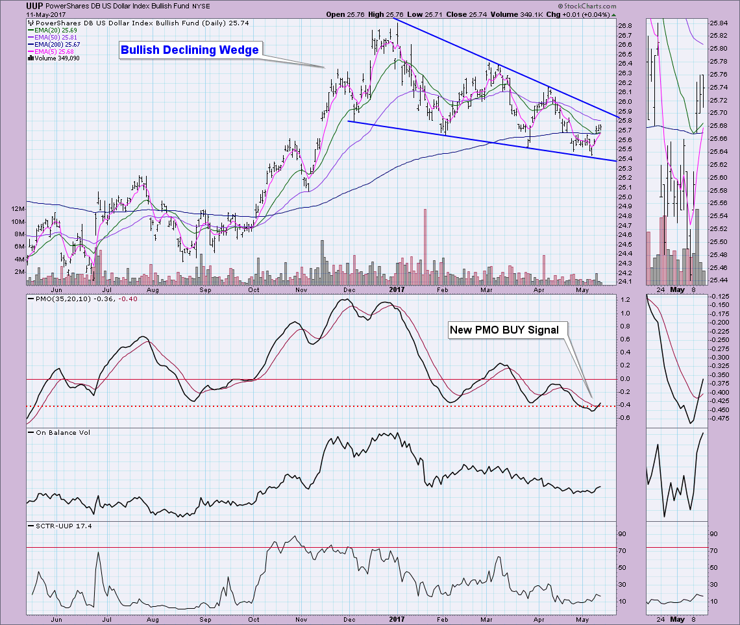Click the EMA(200) 25.67 legend entry
Viewport: 740px width, 625px height.
(x=54, y=44)
